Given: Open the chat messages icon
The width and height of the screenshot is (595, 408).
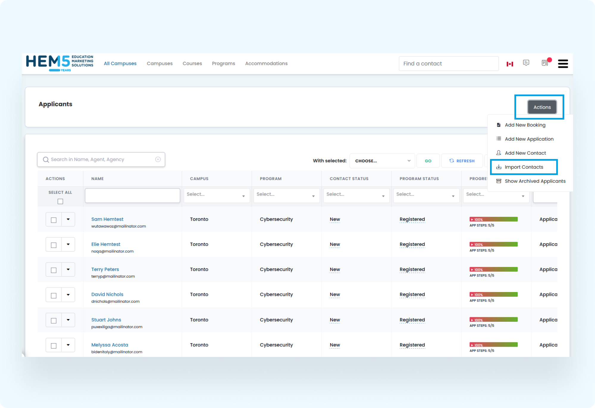Looking at the screenshot, I should 526,63.
